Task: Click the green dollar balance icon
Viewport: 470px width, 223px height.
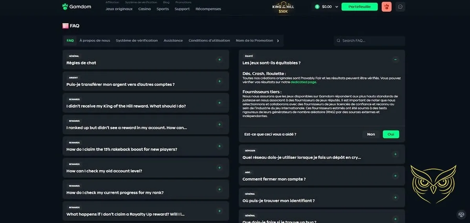Action: click(x=317, y=7)
